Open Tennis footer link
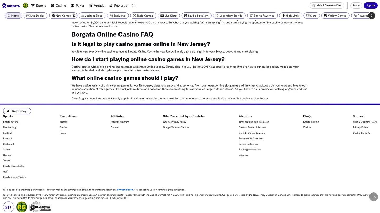This screenshot has width=380, height=213. click(x=7, y=160)
